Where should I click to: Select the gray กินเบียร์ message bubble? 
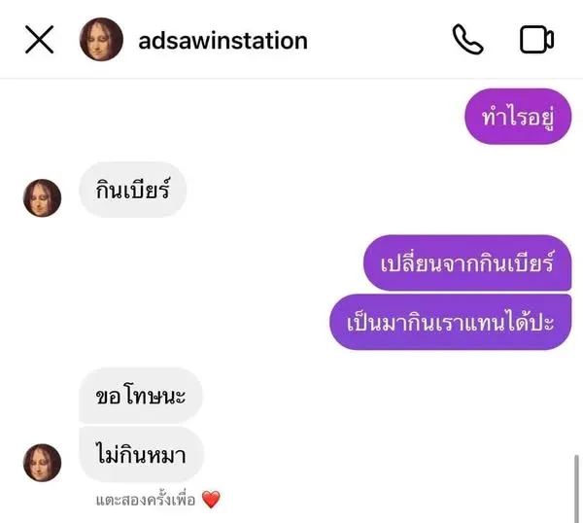coord(133,190)
